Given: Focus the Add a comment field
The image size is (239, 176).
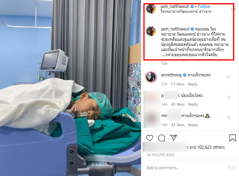Looking at the screenshot, I should click(x=186, y=168).
